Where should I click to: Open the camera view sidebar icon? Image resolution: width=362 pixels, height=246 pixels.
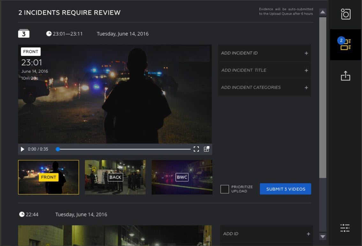tap(346, 14)
